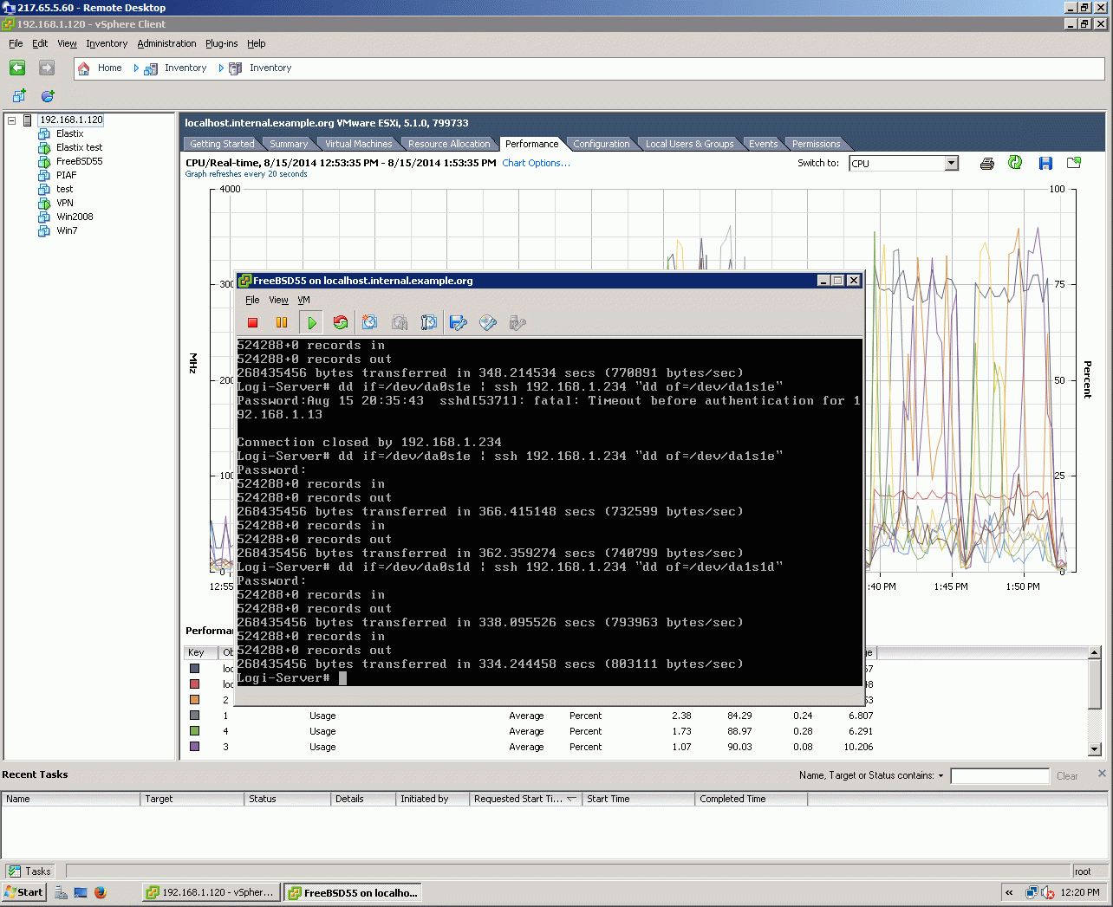Suspend the VM with the pause icon
The image size is (1113, 907).
[x=282, y=323]
